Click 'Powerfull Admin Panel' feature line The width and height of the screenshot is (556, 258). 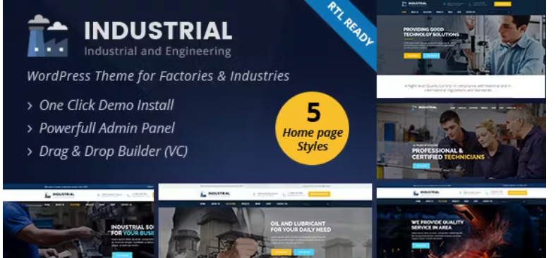tap(101, 128)
